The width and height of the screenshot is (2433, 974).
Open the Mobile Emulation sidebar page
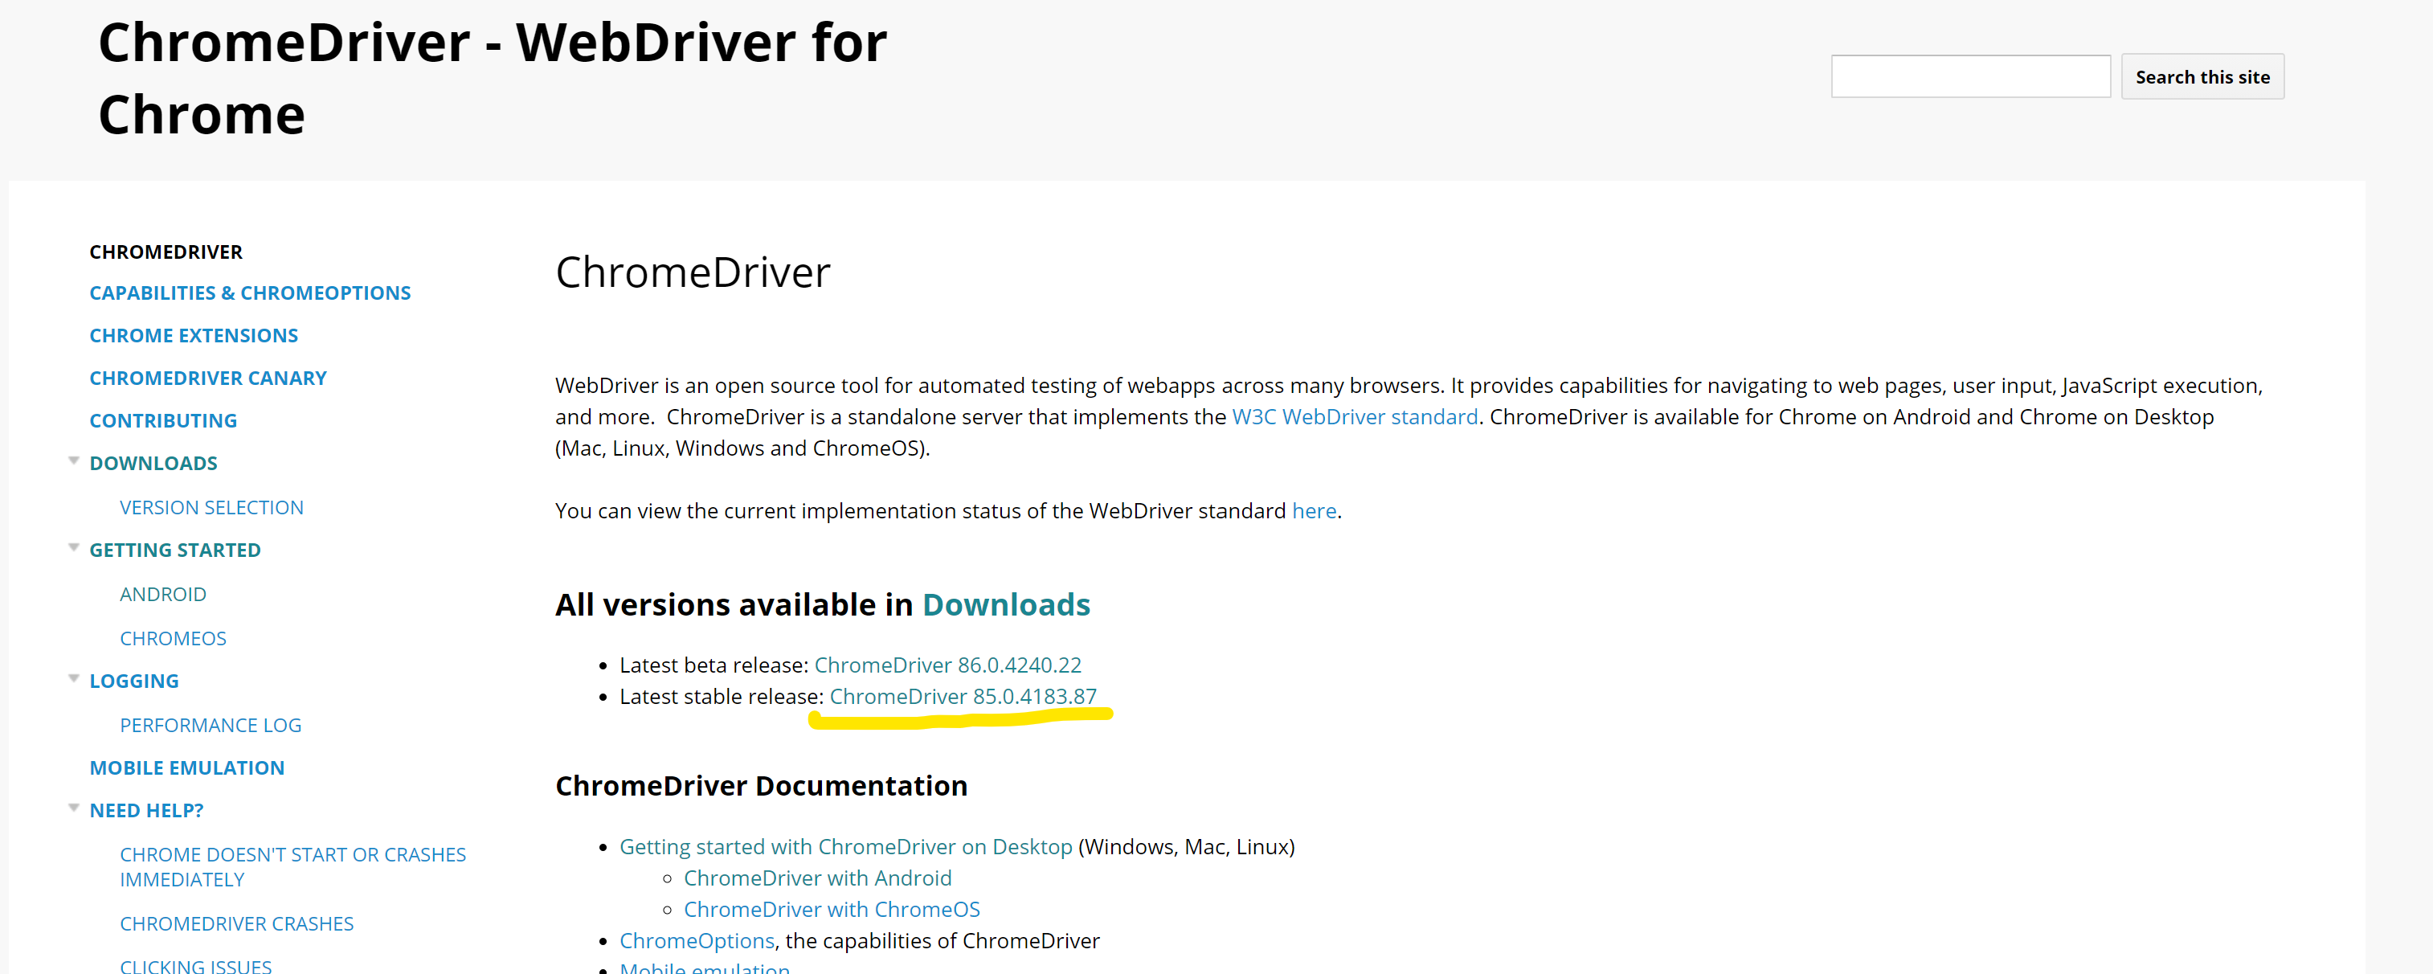pyautogui.click(x=187, y=768)
